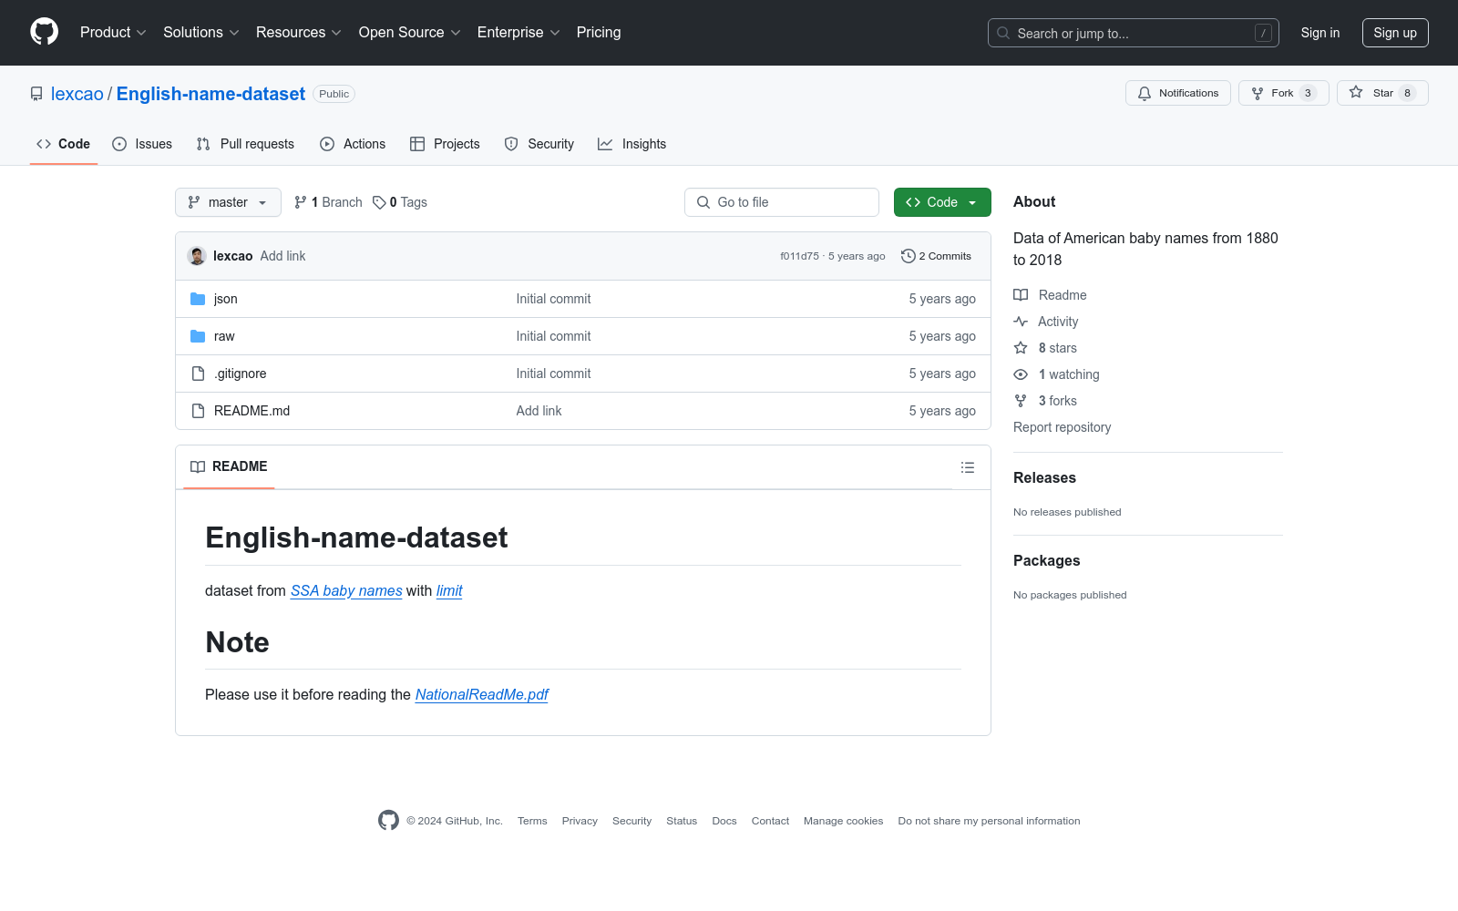
Task: Click the repository icon before lexcao
Action: point(36,94)
